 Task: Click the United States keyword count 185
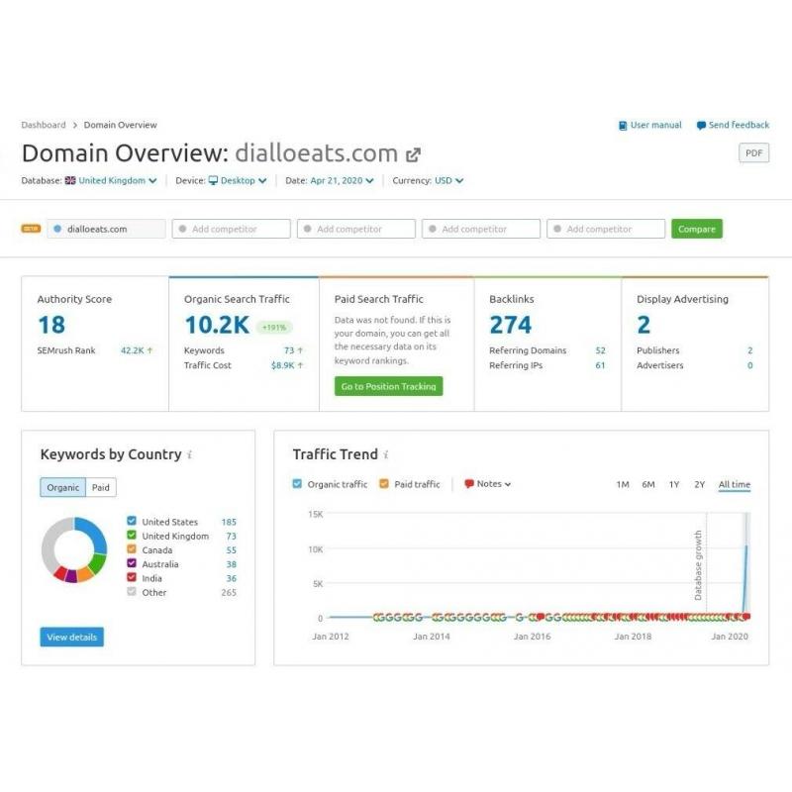tap(229, 522)
